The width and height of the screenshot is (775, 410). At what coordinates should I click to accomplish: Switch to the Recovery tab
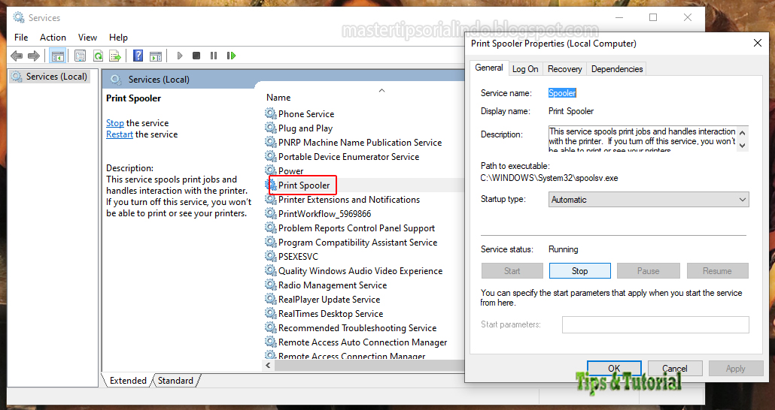[x=564, y=69]
